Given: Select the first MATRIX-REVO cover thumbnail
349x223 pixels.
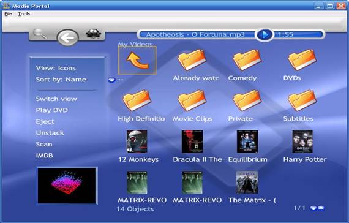Looking at the screenshot, I should [137, 182].
